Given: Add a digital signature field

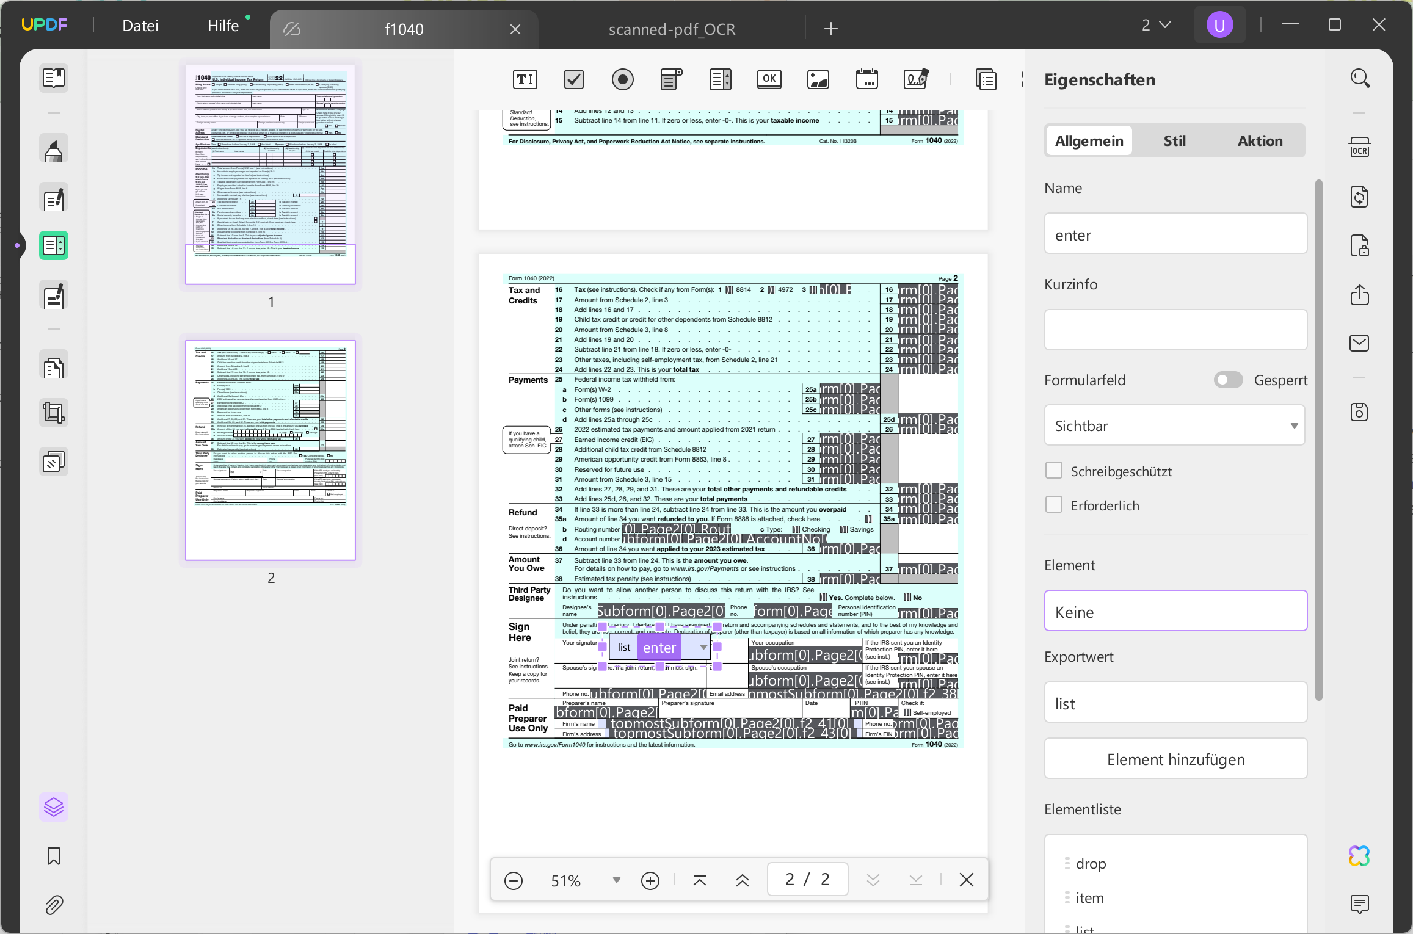Looking at the screenshot, I should (x=915, y=79).
